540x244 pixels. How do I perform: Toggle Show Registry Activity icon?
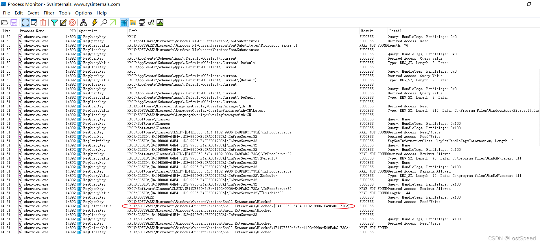click(x=124, y=23)
